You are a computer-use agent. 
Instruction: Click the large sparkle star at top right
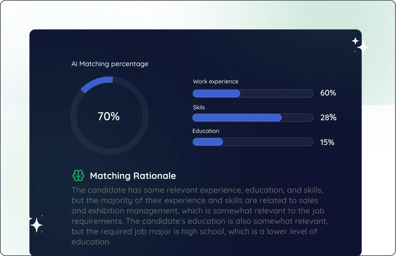click(363, 47)
